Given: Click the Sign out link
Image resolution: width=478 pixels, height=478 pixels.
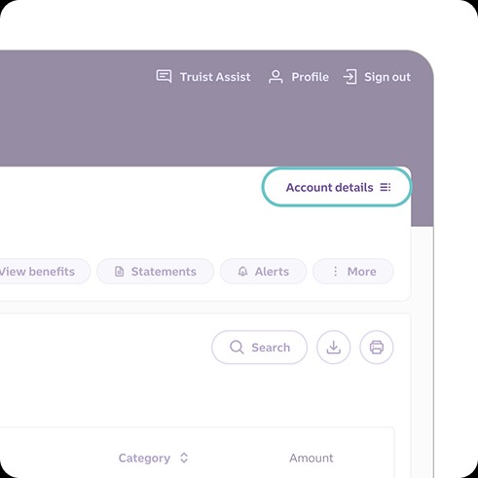Looking at the screenshot, I should [377, 77].
